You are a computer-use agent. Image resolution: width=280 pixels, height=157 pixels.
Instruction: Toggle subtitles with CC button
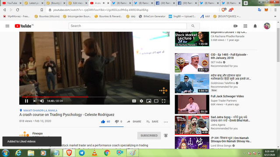(x=134, y=101)
